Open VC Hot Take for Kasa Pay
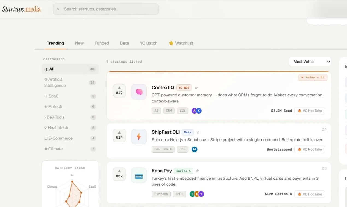The width and height of the screenshot is (347, 207). click(310, 194)
